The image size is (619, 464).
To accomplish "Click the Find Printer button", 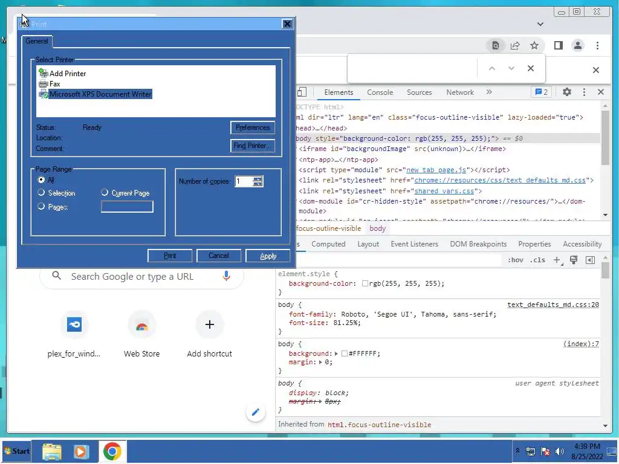I will (252, 146).
